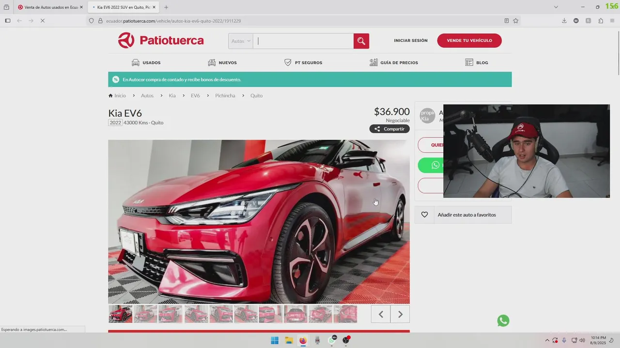Open the site padlock information
The height and width of the screenshot is (348, 620).
pyautogui.click(x=100, y=21)
